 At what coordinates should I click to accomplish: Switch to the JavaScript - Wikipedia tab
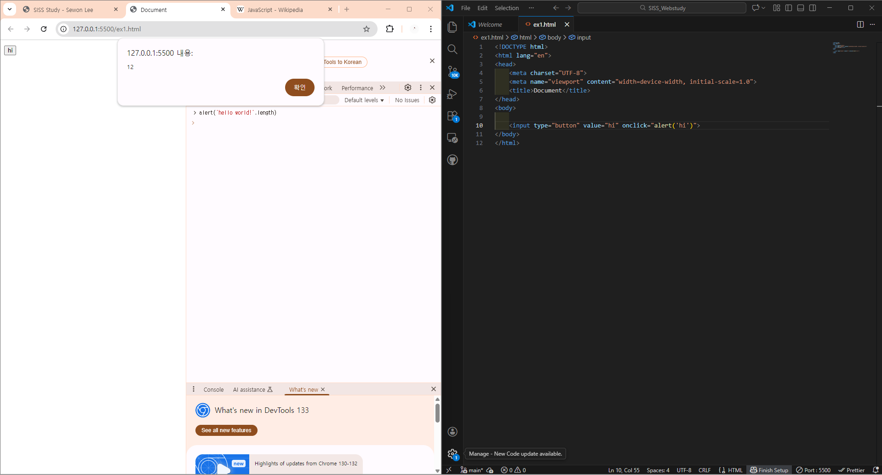click(275, 10)
